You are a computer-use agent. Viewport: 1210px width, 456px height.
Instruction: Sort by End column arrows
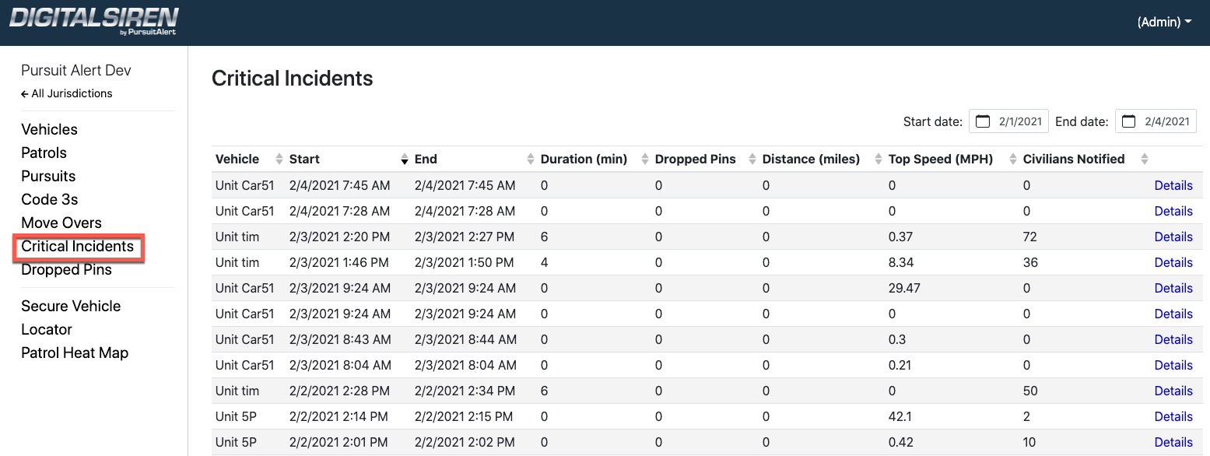[x=531, y=159]
